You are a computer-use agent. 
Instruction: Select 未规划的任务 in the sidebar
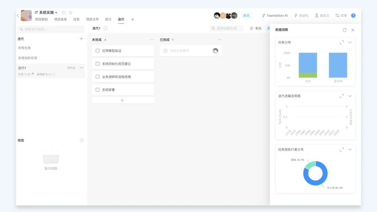(x=28, y=58)
